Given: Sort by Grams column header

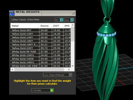Looking at the screenshot, I should click(45, 26).
